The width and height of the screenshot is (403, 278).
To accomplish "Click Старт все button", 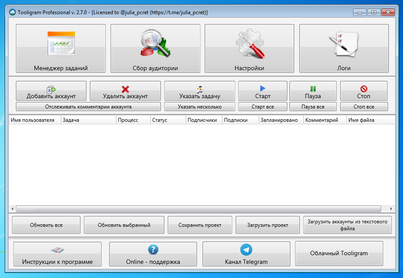I will click(263, 106).
